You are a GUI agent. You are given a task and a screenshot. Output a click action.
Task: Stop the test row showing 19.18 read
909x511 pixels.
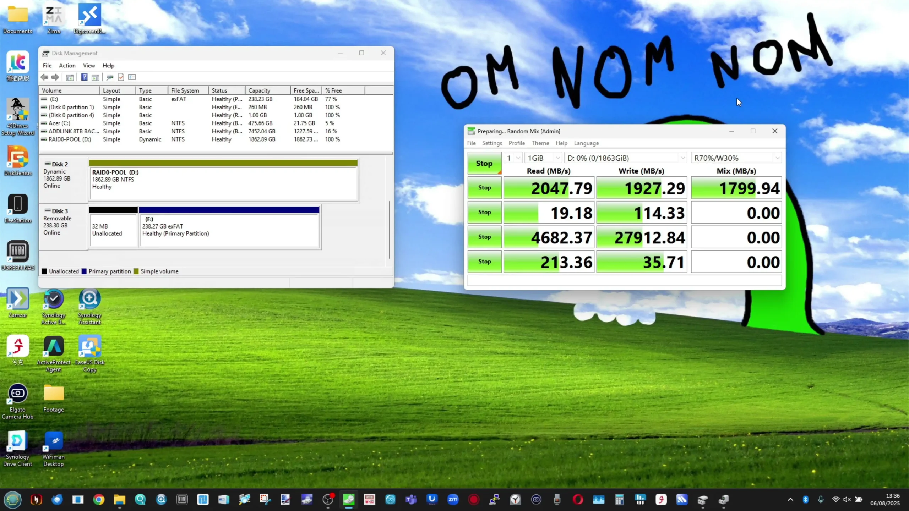tap(484, 212)
